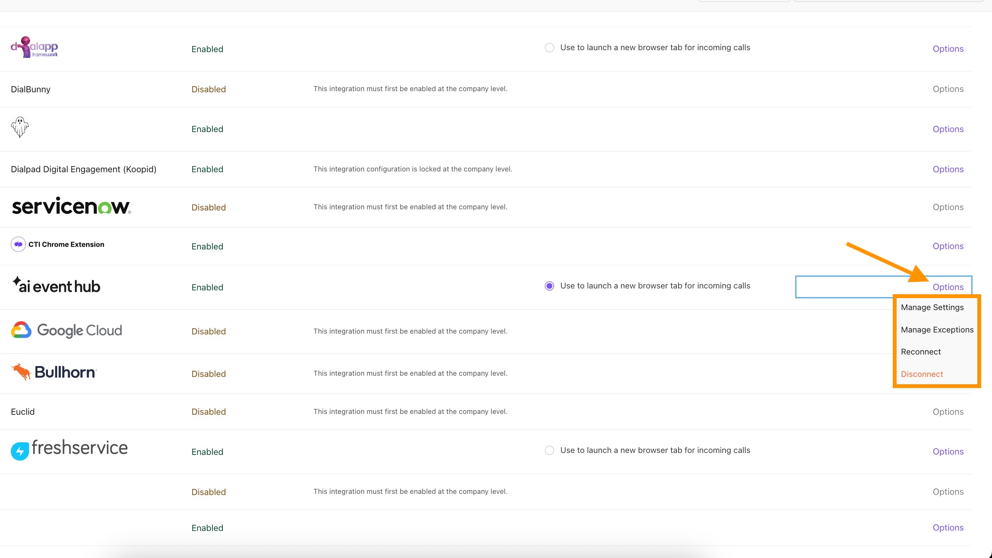Click the Freshservice logo
This screenshot has width=992, height=558.
(69, 449)
